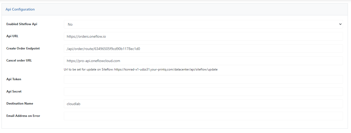
Task: Open the Enabled Siteflow Api dropdown
Action: point(203,24)
